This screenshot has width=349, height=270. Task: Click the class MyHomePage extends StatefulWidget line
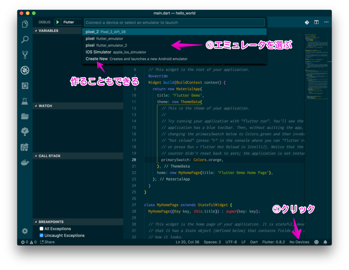[188, 205]
